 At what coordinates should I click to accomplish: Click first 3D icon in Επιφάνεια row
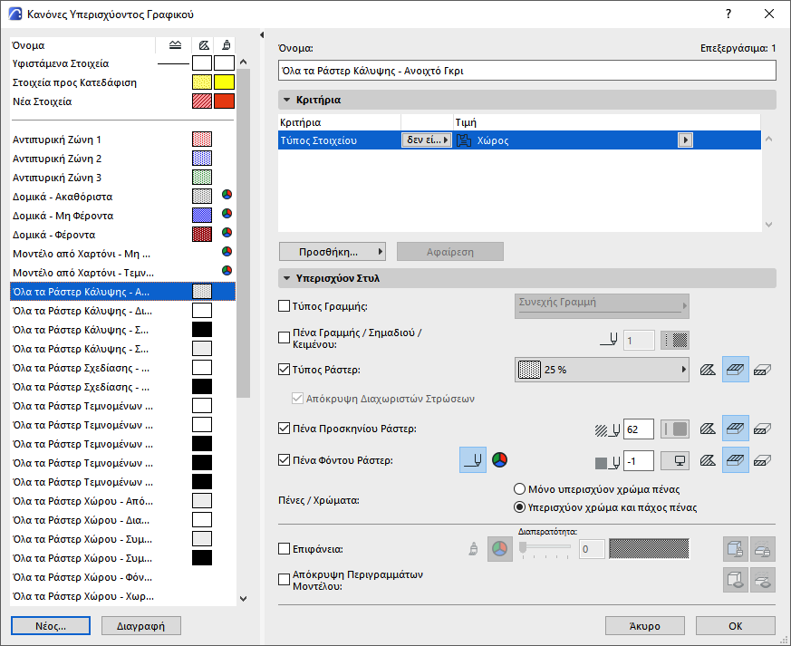tap(736, 549)
